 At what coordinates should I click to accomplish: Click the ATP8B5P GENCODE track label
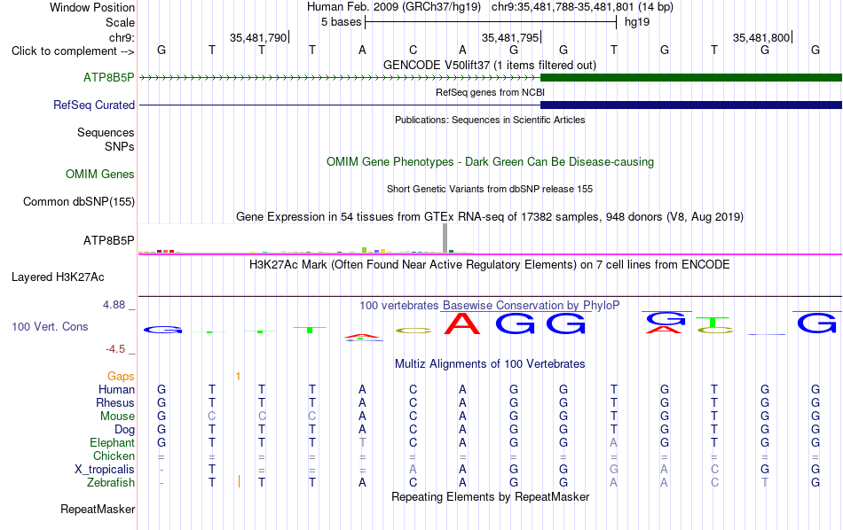point(108,77)
